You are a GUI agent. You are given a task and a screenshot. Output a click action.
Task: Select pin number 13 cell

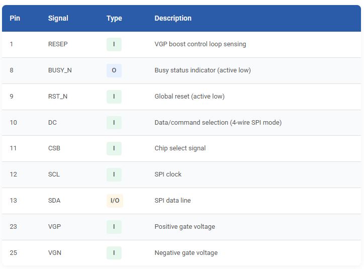(x=13, y=201)
